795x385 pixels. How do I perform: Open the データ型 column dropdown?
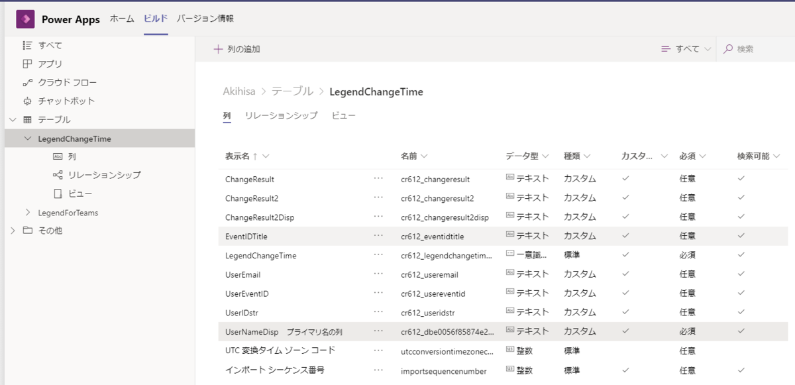point(545,156)
